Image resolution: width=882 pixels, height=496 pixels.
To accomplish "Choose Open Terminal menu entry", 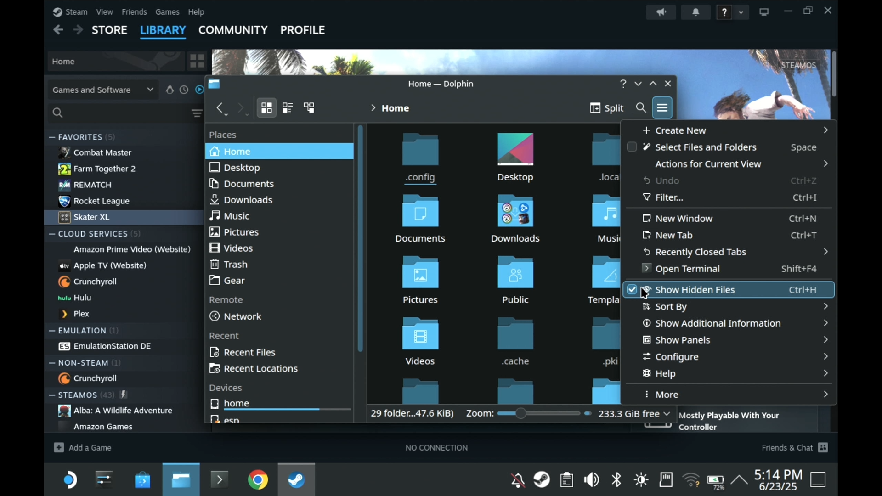I will coord(687,269).
